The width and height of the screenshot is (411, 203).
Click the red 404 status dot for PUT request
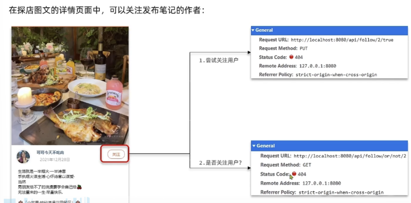(291, 57)
